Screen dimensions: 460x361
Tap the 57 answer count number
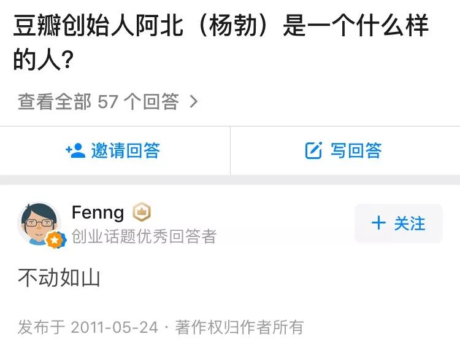tap(107, 101)
